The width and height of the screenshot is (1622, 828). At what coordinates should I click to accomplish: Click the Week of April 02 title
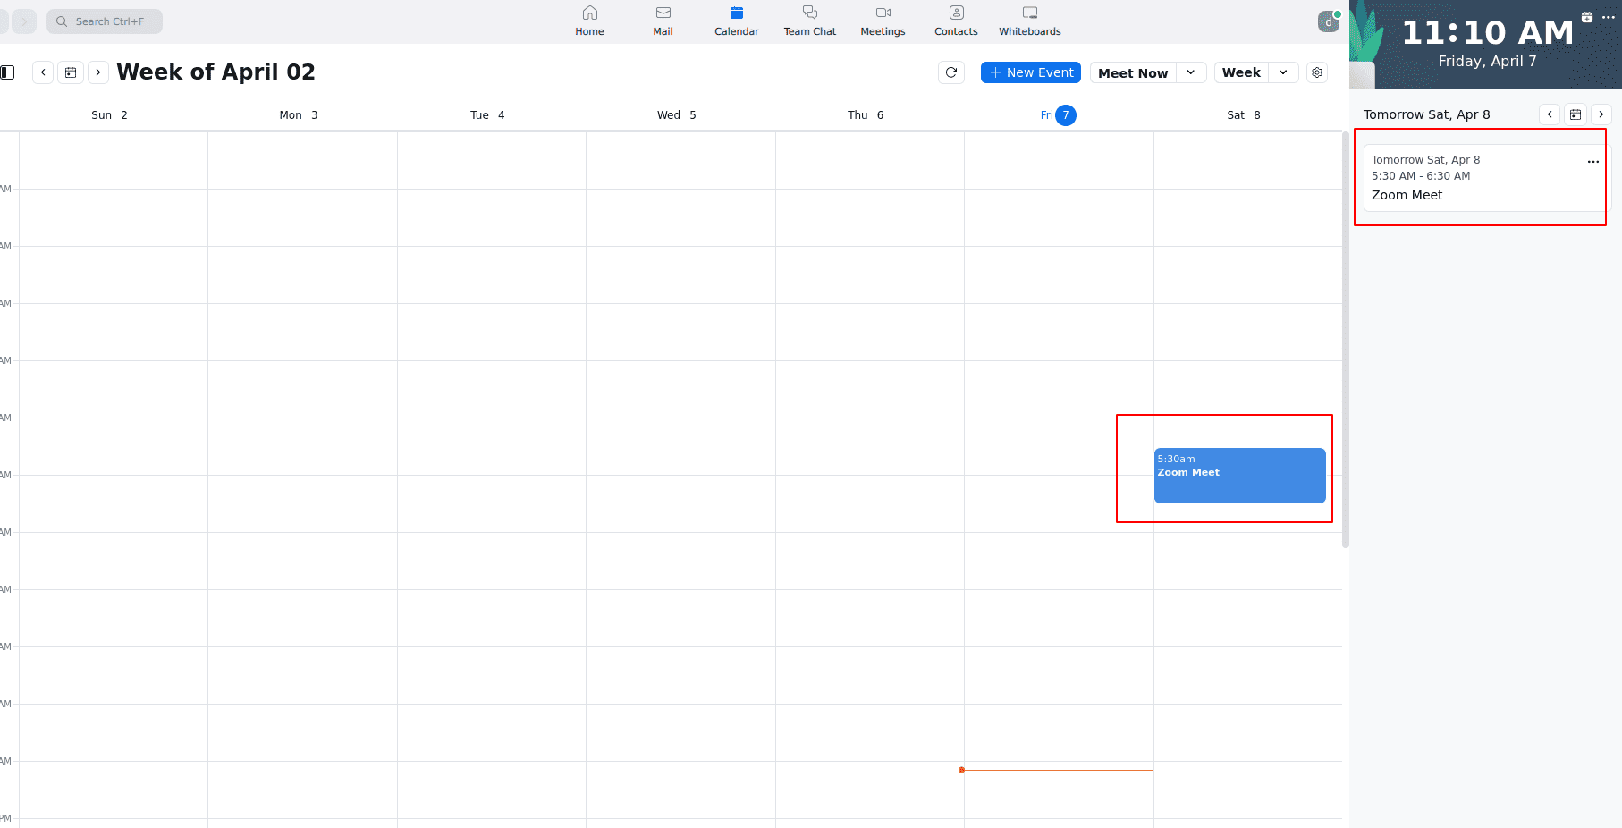pos(215,72)
